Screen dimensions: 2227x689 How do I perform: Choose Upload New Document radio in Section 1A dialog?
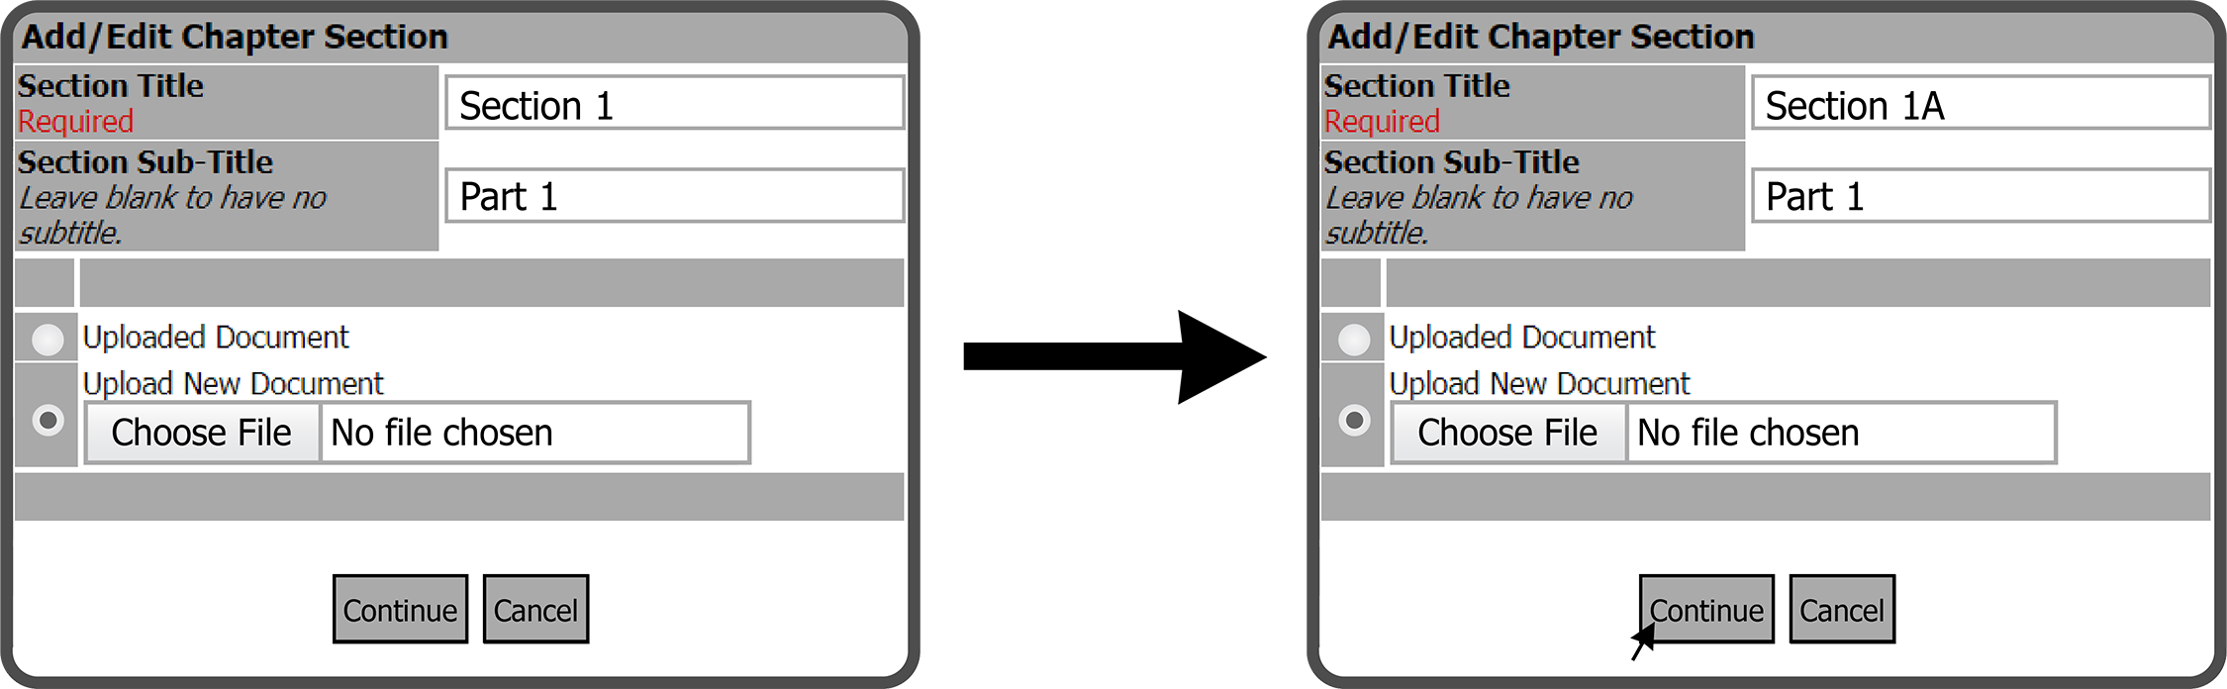pyautogui.click(x=1354, y=420)
